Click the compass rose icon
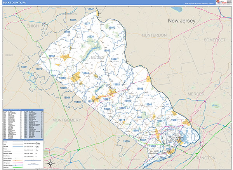This screenshot has height=170, width=233. click(50, 163)
